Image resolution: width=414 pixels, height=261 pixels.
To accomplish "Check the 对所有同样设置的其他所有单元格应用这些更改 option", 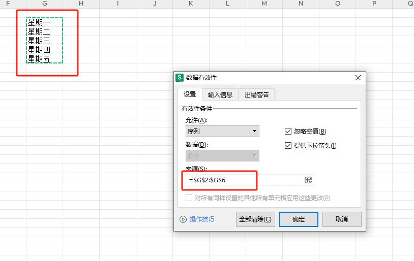I will 189,198.
